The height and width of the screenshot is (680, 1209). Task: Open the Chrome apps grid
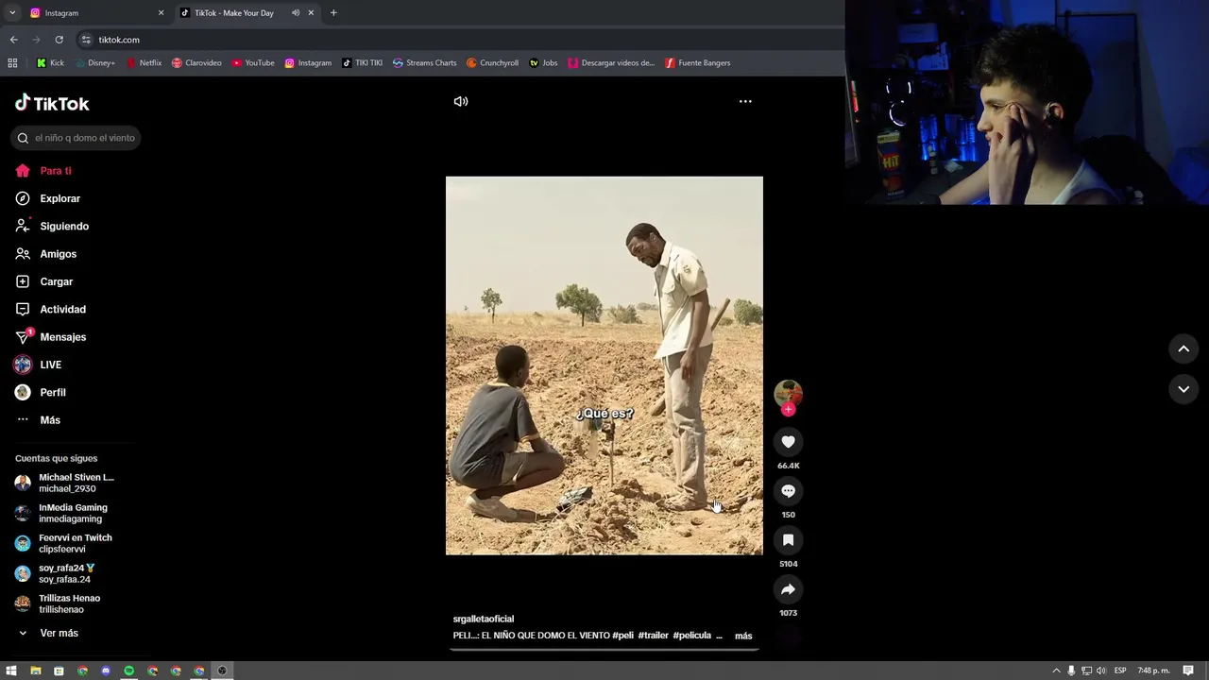click(x=12, y=63)
